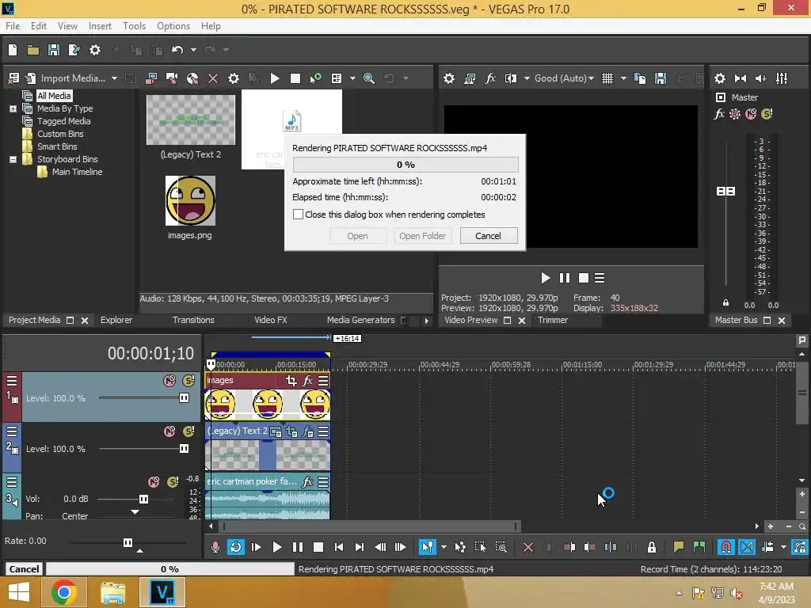Image resolution: width=811 pixels, height=608 pixels.
Task: Pause playback in Video Preview controls
Action: point(564,278)
